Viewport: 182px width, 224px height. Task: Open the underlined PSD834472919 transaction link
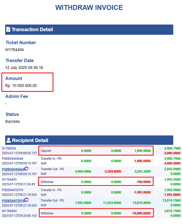click(13, 200)
